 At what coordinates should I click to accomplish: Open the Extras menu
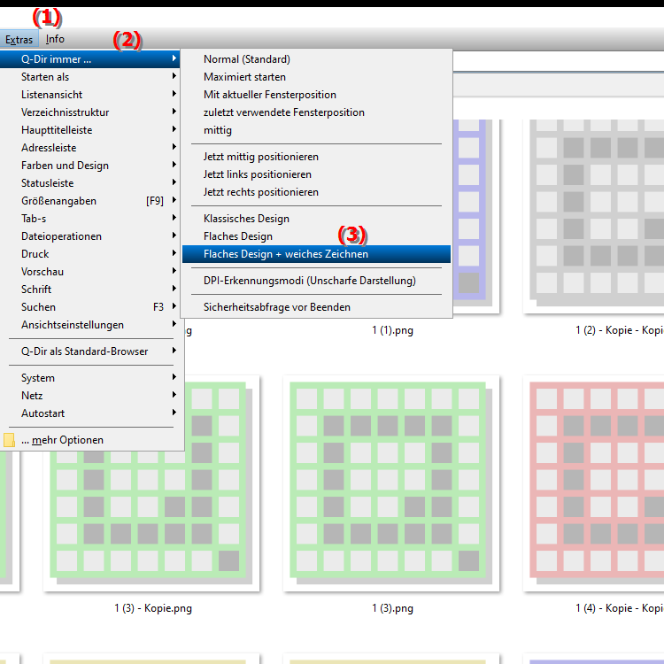pos(19,39)
